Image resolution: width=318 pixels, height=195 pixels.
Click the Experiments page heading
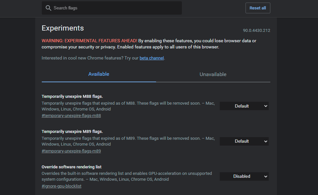click(63, 28)
